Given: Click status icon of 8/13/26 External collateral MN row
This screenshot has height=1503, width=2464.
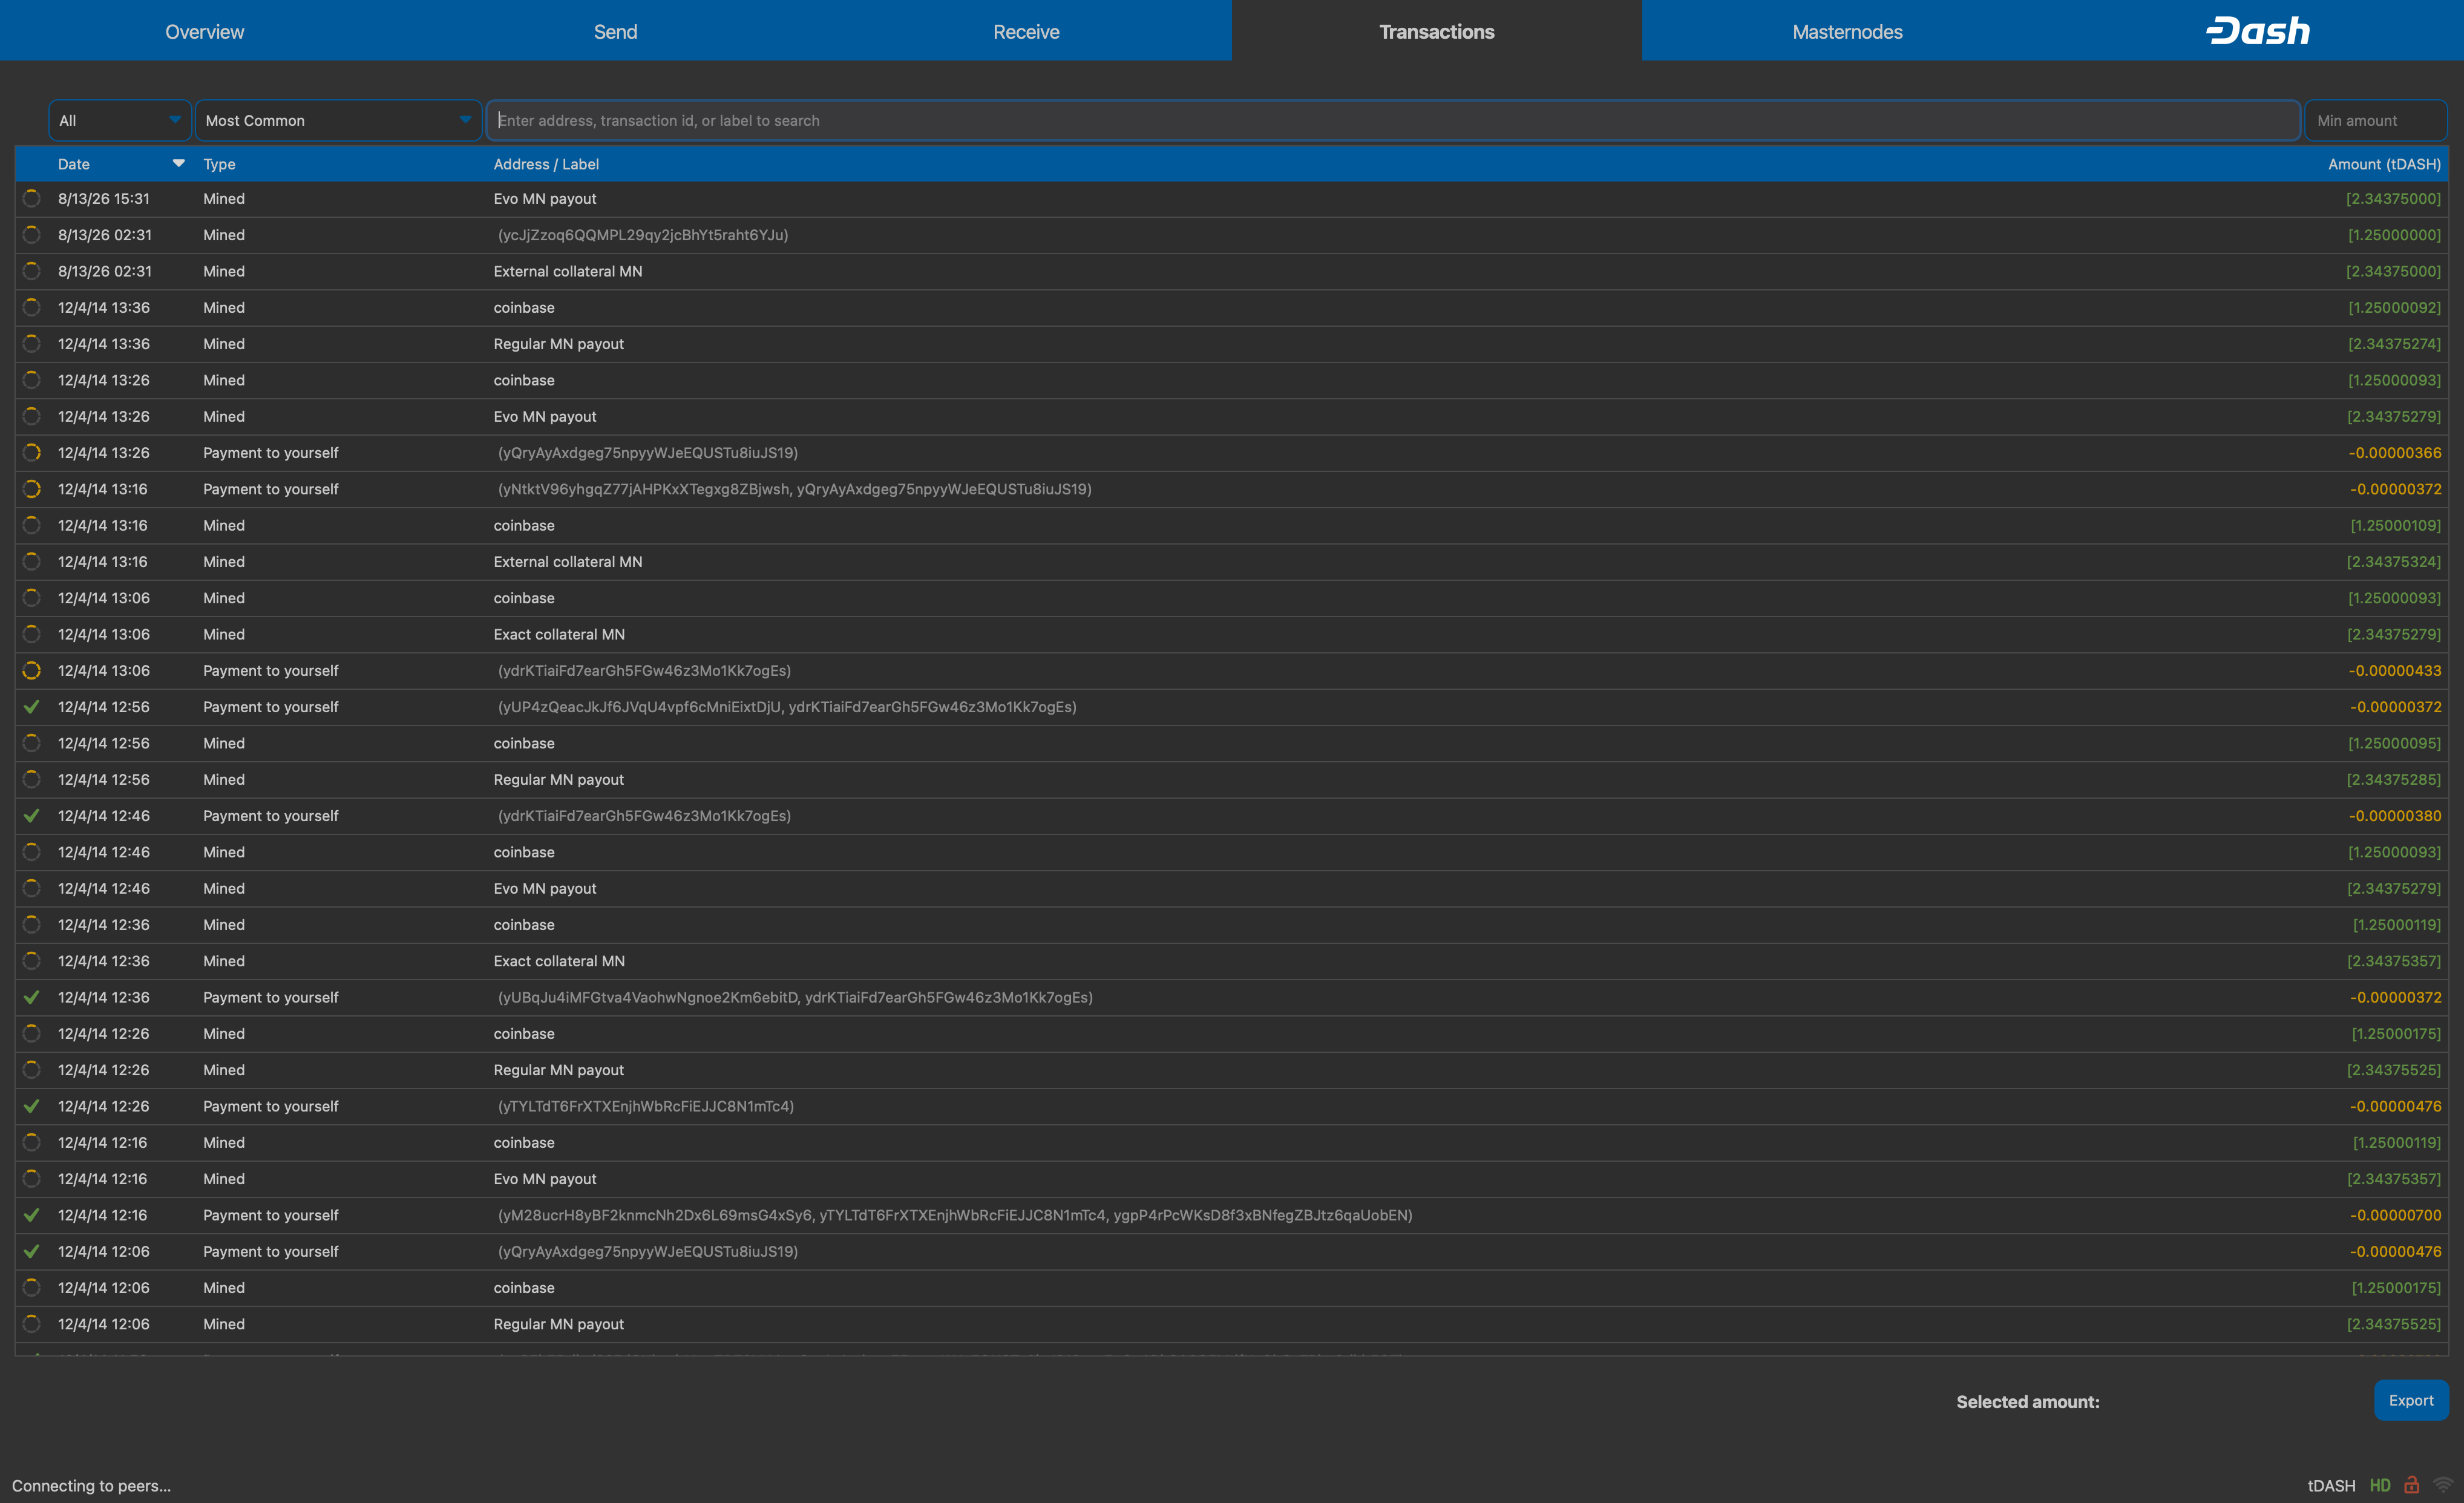Looking at the screenshot, I should 32,271.
